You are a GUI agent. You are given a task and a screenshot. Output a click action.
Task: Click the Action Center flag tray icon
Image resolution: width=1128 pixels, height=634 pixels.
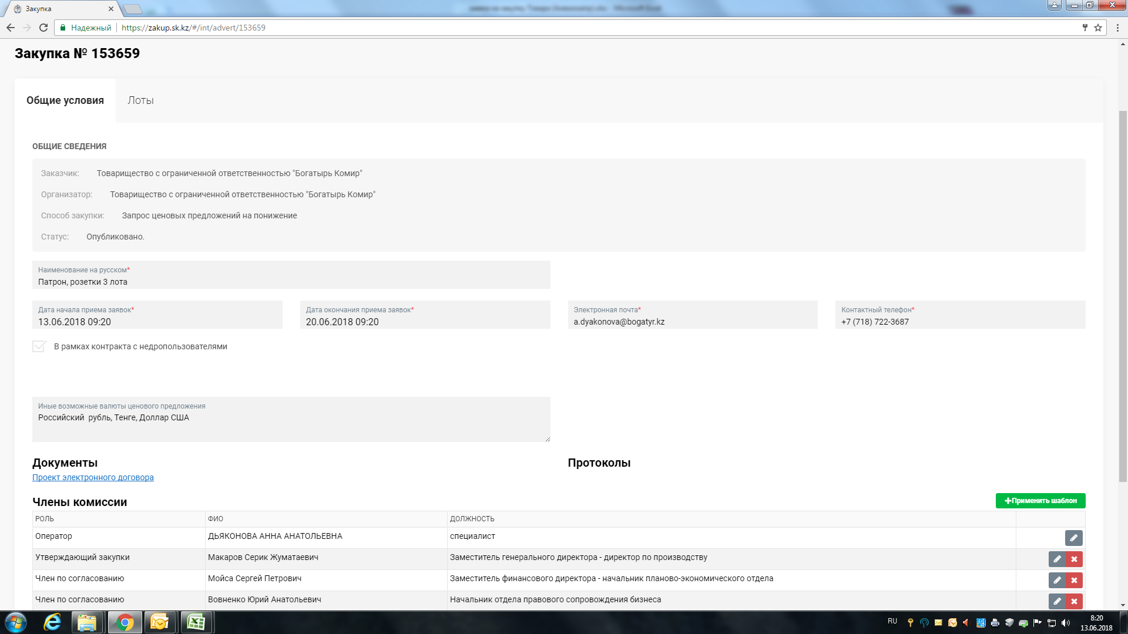coord(1038,623)
